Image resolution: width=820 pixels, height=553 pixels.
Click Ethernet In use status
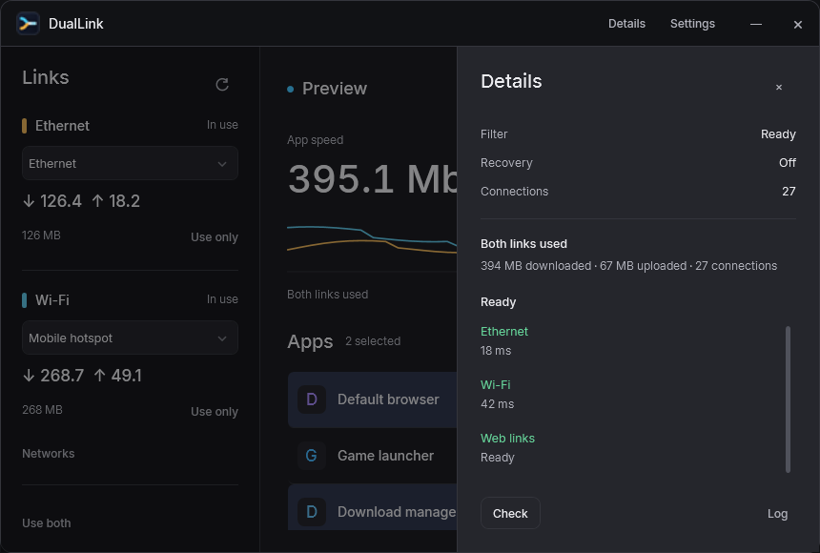(222, 125)
